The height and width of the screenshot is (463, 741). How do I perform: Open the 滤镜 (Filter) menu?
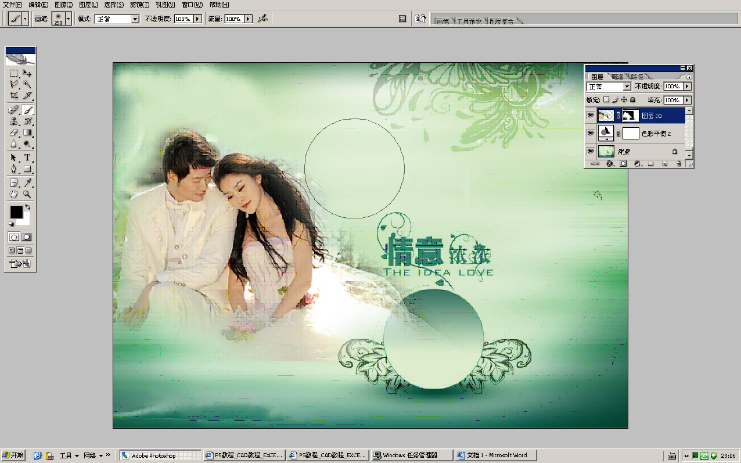coord(138,5)
